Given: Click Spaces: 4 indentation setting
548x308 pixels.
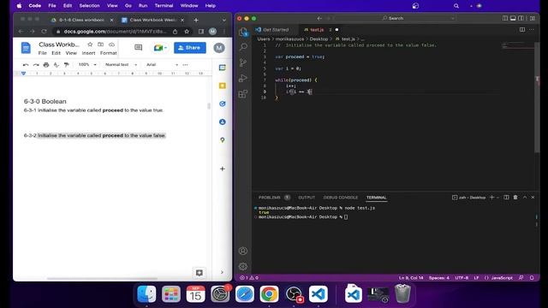Looking at the screenshot, I should click(x=439, y=278).
